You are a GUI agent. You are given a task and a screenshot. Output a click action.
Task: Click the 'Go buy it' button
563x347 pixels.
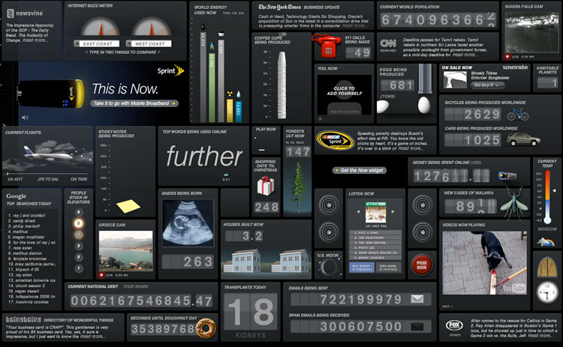coord(488,85)
